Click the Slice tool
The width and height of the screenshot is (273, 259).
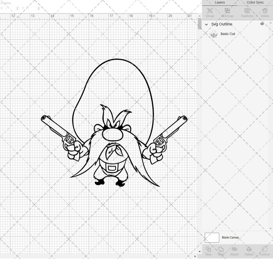point(208,249)
